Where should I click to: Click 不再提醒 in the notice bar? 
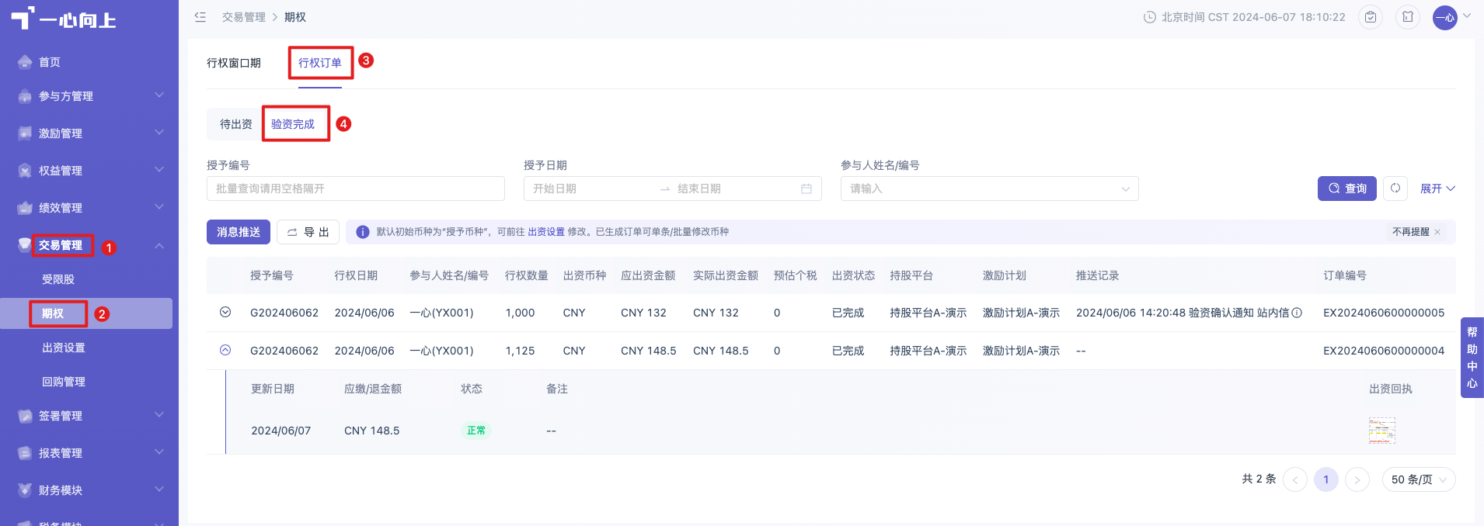pos(1411,232)
